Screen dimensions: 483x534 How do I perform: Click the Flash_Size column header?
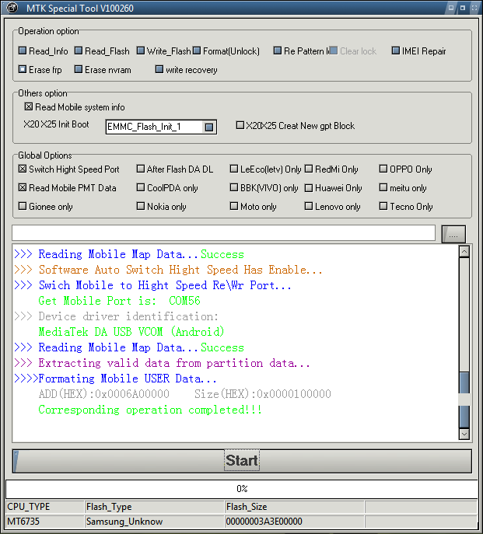295,507
